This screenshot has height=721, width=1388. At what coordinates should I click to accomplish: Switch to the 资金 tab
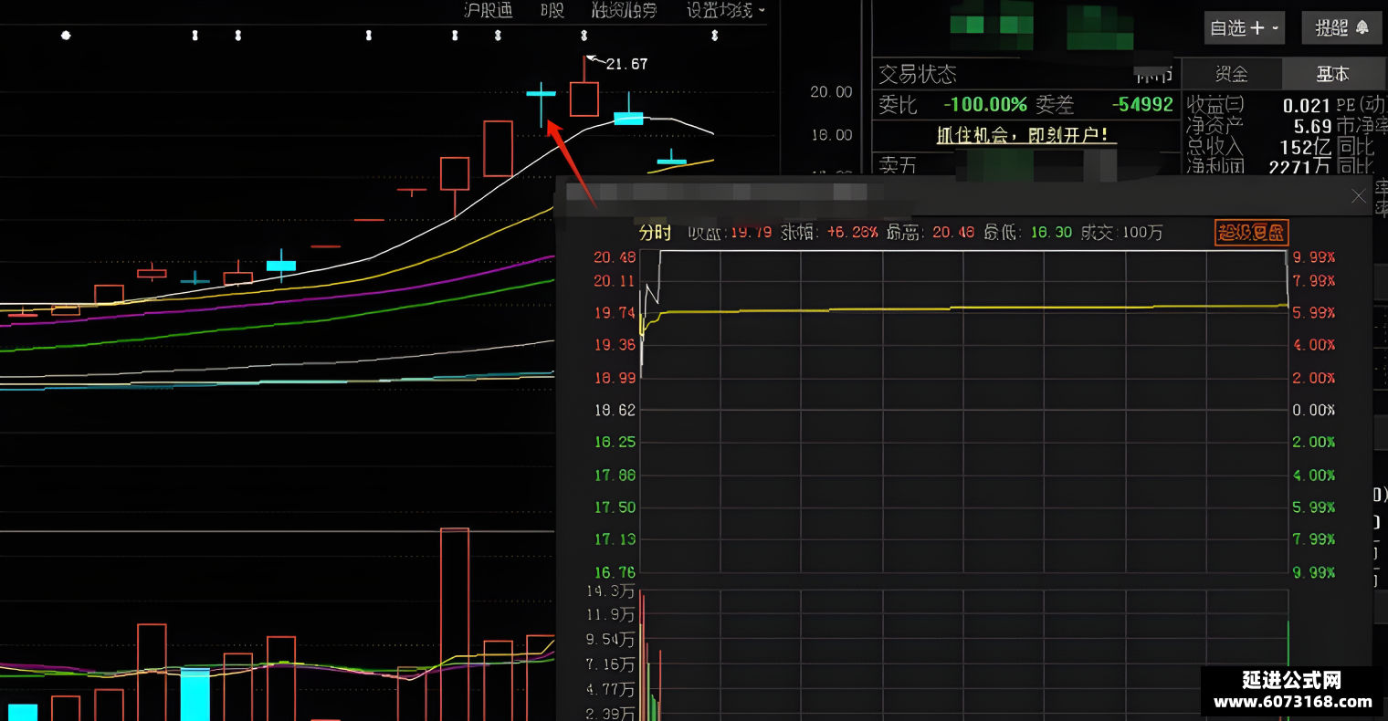[x=1231, y=74]
